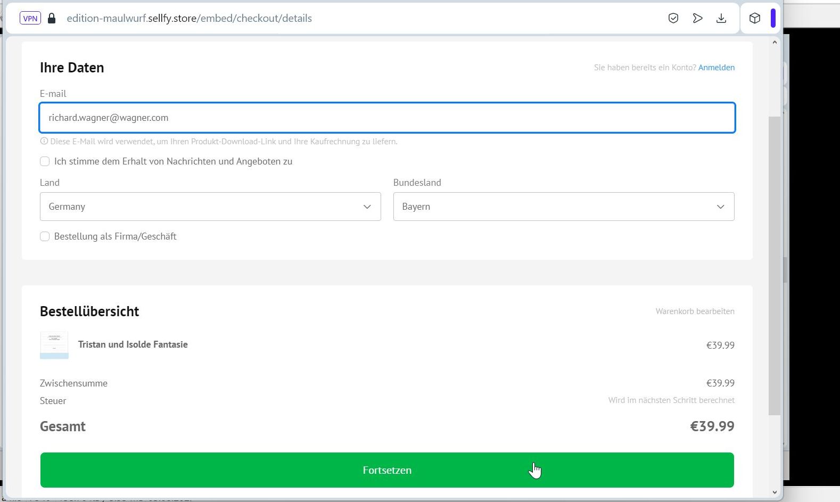Click the scrollbar down arrow
The width and height of the screenshot is (840, 502).
point(775,492)
